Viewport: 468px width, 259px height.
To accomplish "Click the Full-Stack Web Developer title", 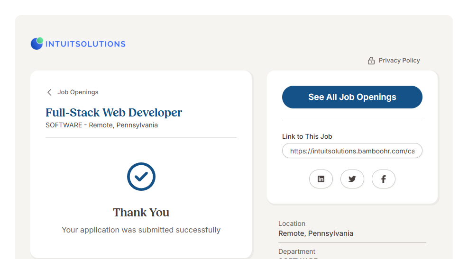I will tap(114, 113).
